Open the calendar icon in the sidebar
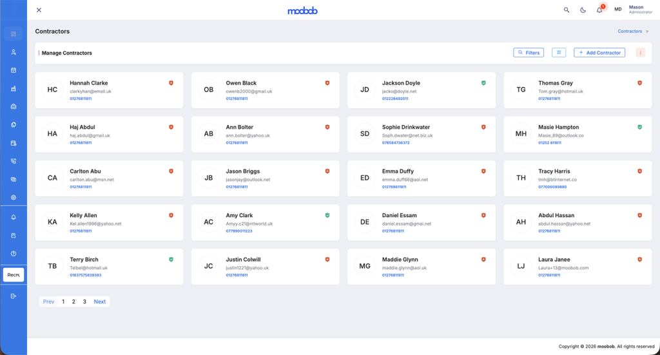 14,70
